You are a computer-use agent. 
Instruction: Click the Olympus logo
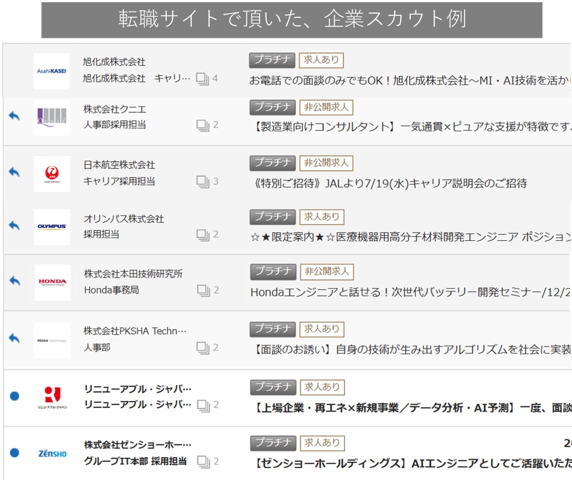point(52,227)
